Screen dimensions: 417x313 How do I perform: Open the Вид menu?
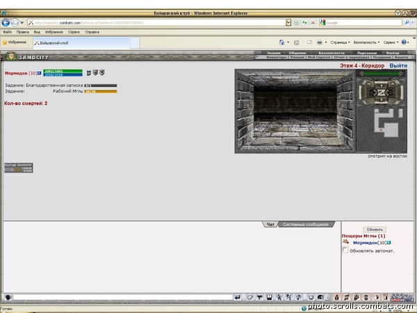point(37,32)
